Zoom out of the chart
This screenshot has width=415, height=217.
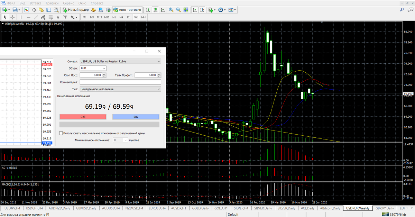pos(178,10)
